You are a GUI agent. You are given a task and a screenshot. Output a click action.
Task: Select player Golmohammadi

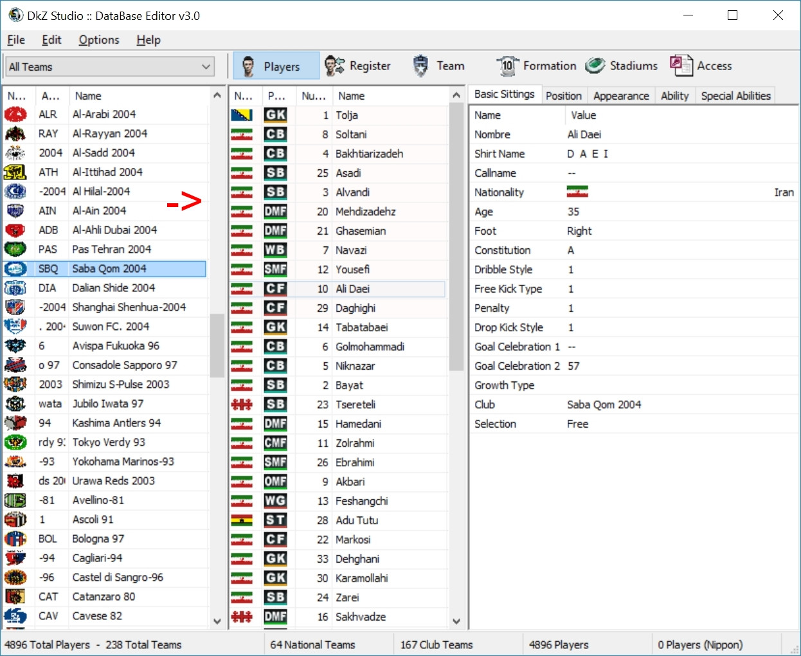pos(370,347)
